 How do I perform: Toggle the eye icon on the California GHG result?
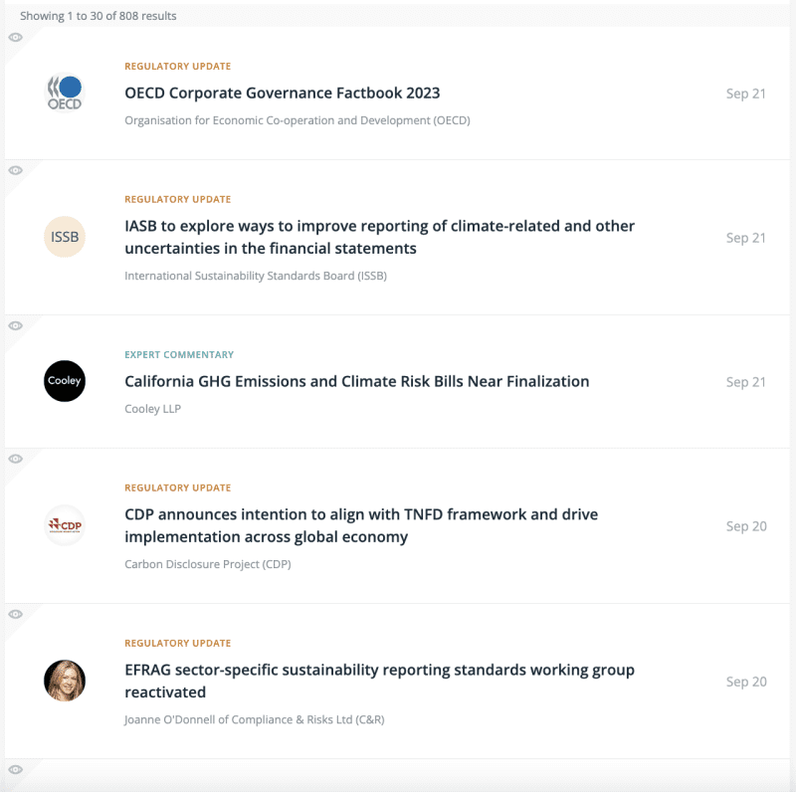pyautogui.click(x=16, y=325)
